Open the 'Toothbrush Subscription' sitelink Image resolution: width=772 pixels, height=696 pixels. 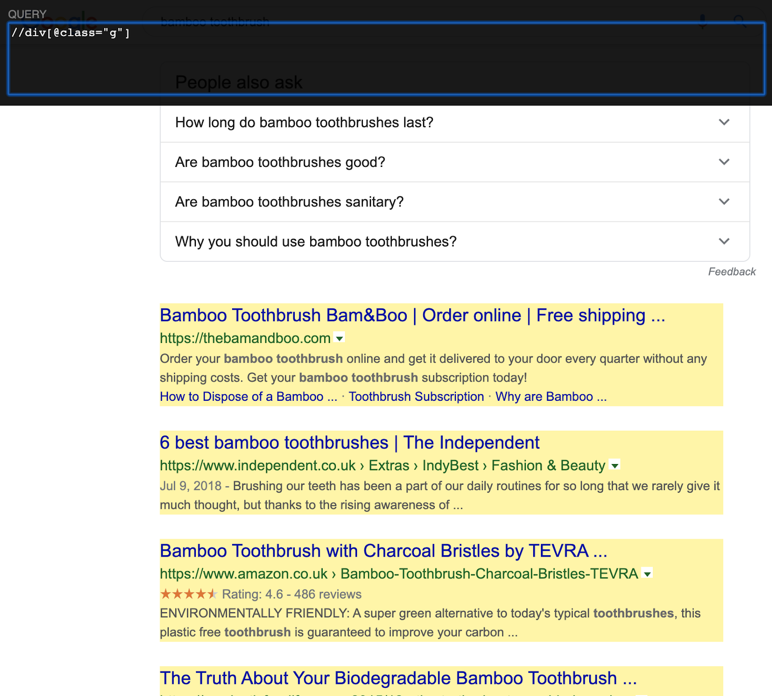[416, 396]
